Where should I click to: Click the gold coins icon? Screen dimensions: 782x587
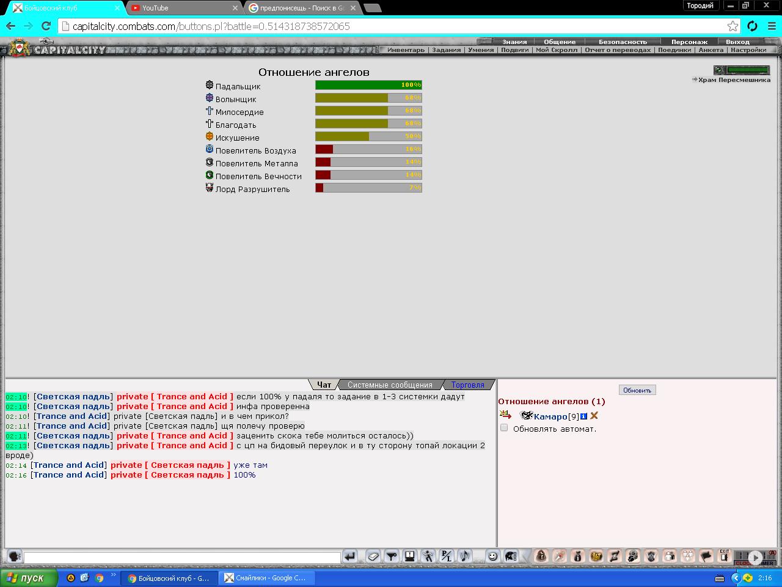[596, 556]
